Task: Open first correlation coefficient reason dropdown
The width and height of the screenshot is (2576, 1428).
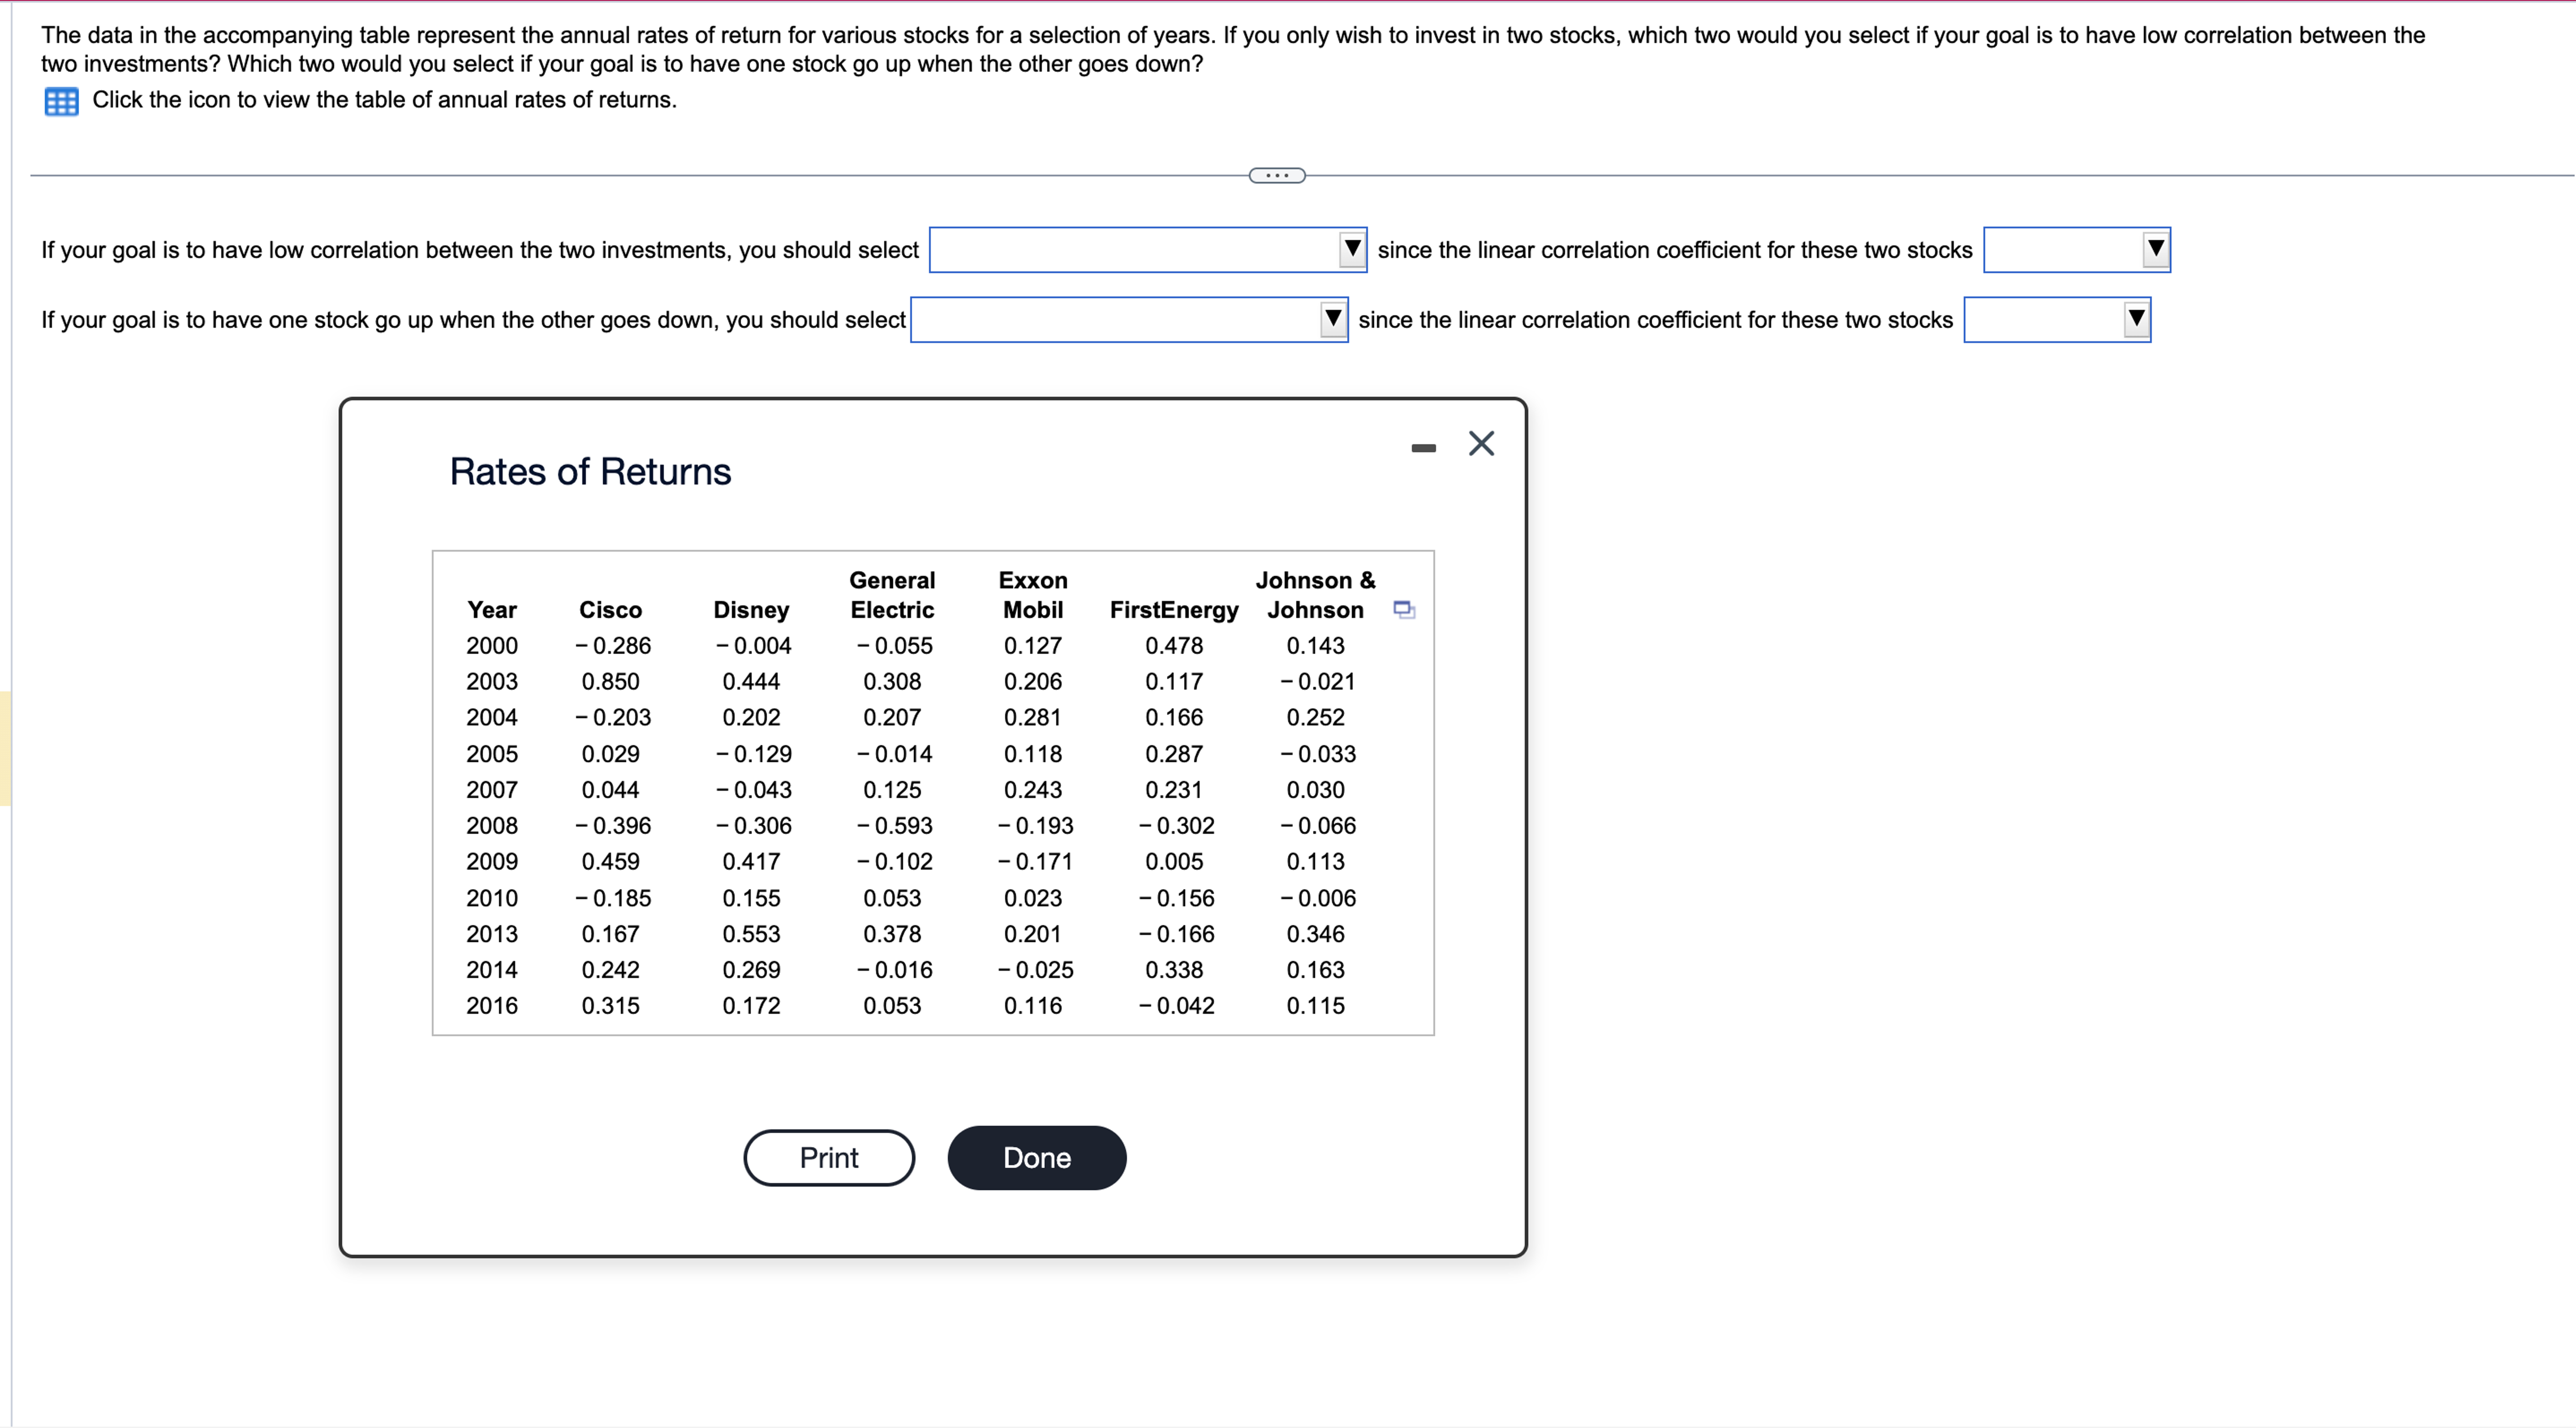Action: 2076,250
